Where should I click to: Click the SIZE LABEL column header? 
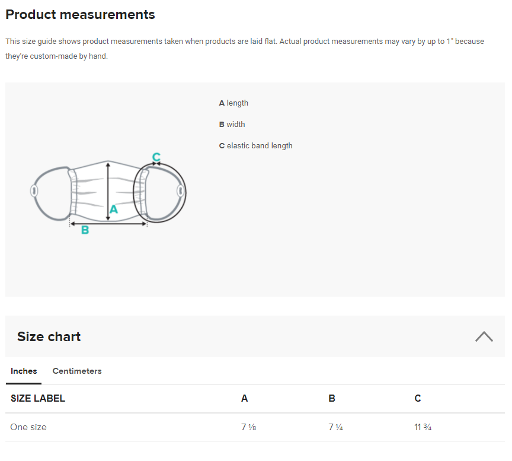38,398
